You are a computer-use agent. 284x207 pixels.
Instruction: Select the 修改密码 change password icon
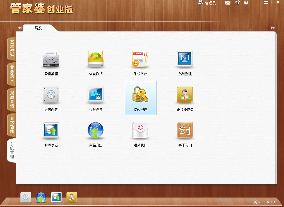(x=140, y=97)
